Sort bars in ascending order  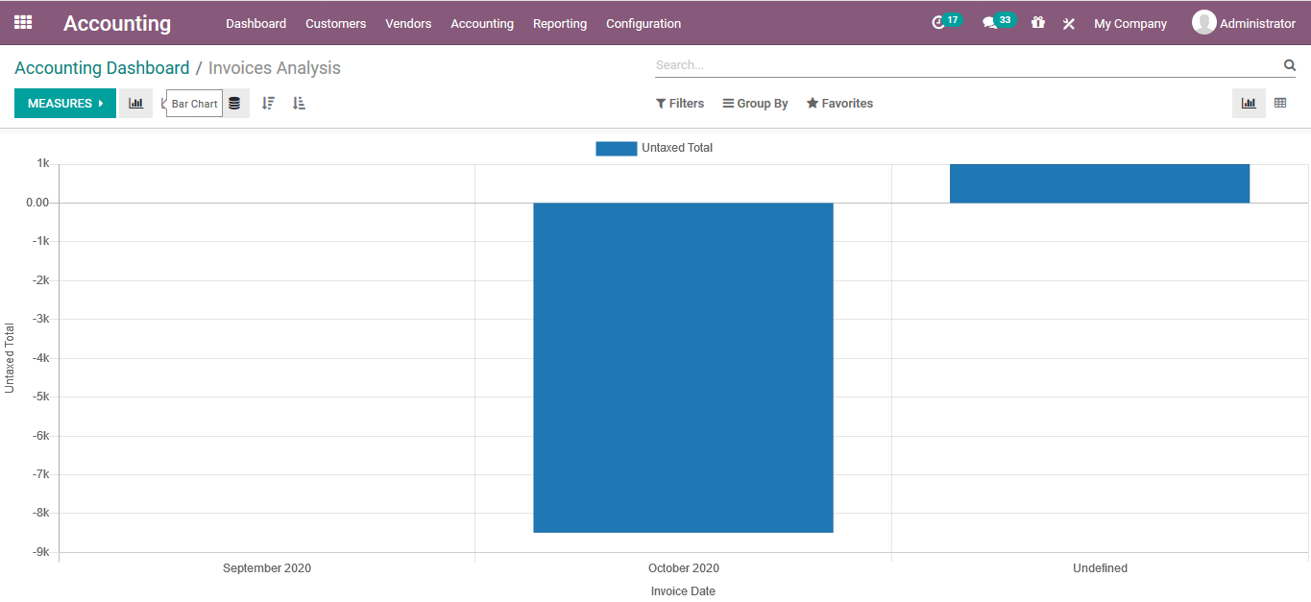(299, 103)
